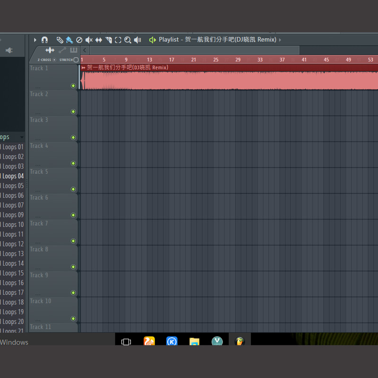The image size is (378, 378).
Task: Mute Track 9 with its green light
Action: tap(73, 292)
